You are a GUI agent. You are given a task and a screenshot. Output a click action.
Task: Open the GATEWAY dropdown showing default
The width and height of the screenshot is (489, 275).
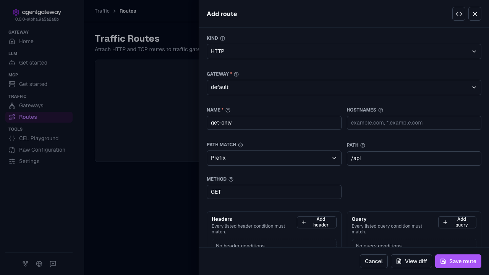tap(344, 87)
